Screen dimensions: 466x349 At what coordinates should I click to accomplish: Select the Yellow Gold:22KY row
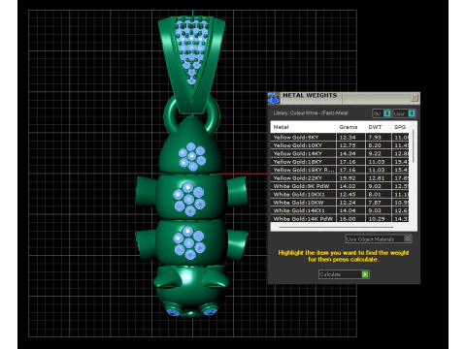(340, 178)
